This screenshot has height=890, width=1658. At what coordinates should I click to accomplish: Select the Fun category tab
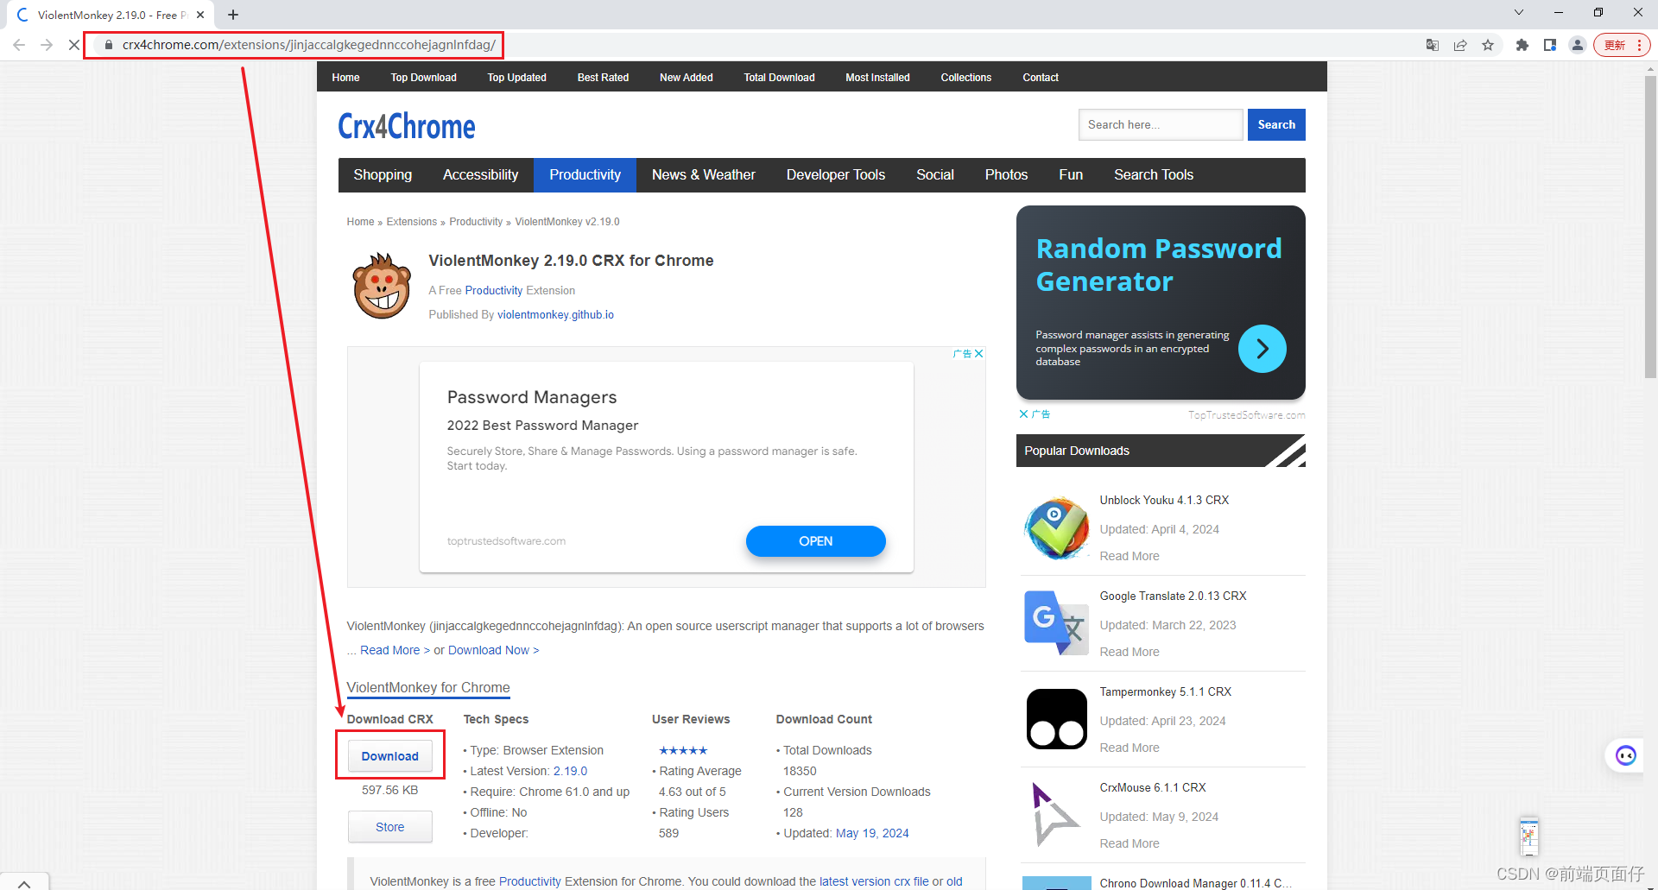[1070, 175]
